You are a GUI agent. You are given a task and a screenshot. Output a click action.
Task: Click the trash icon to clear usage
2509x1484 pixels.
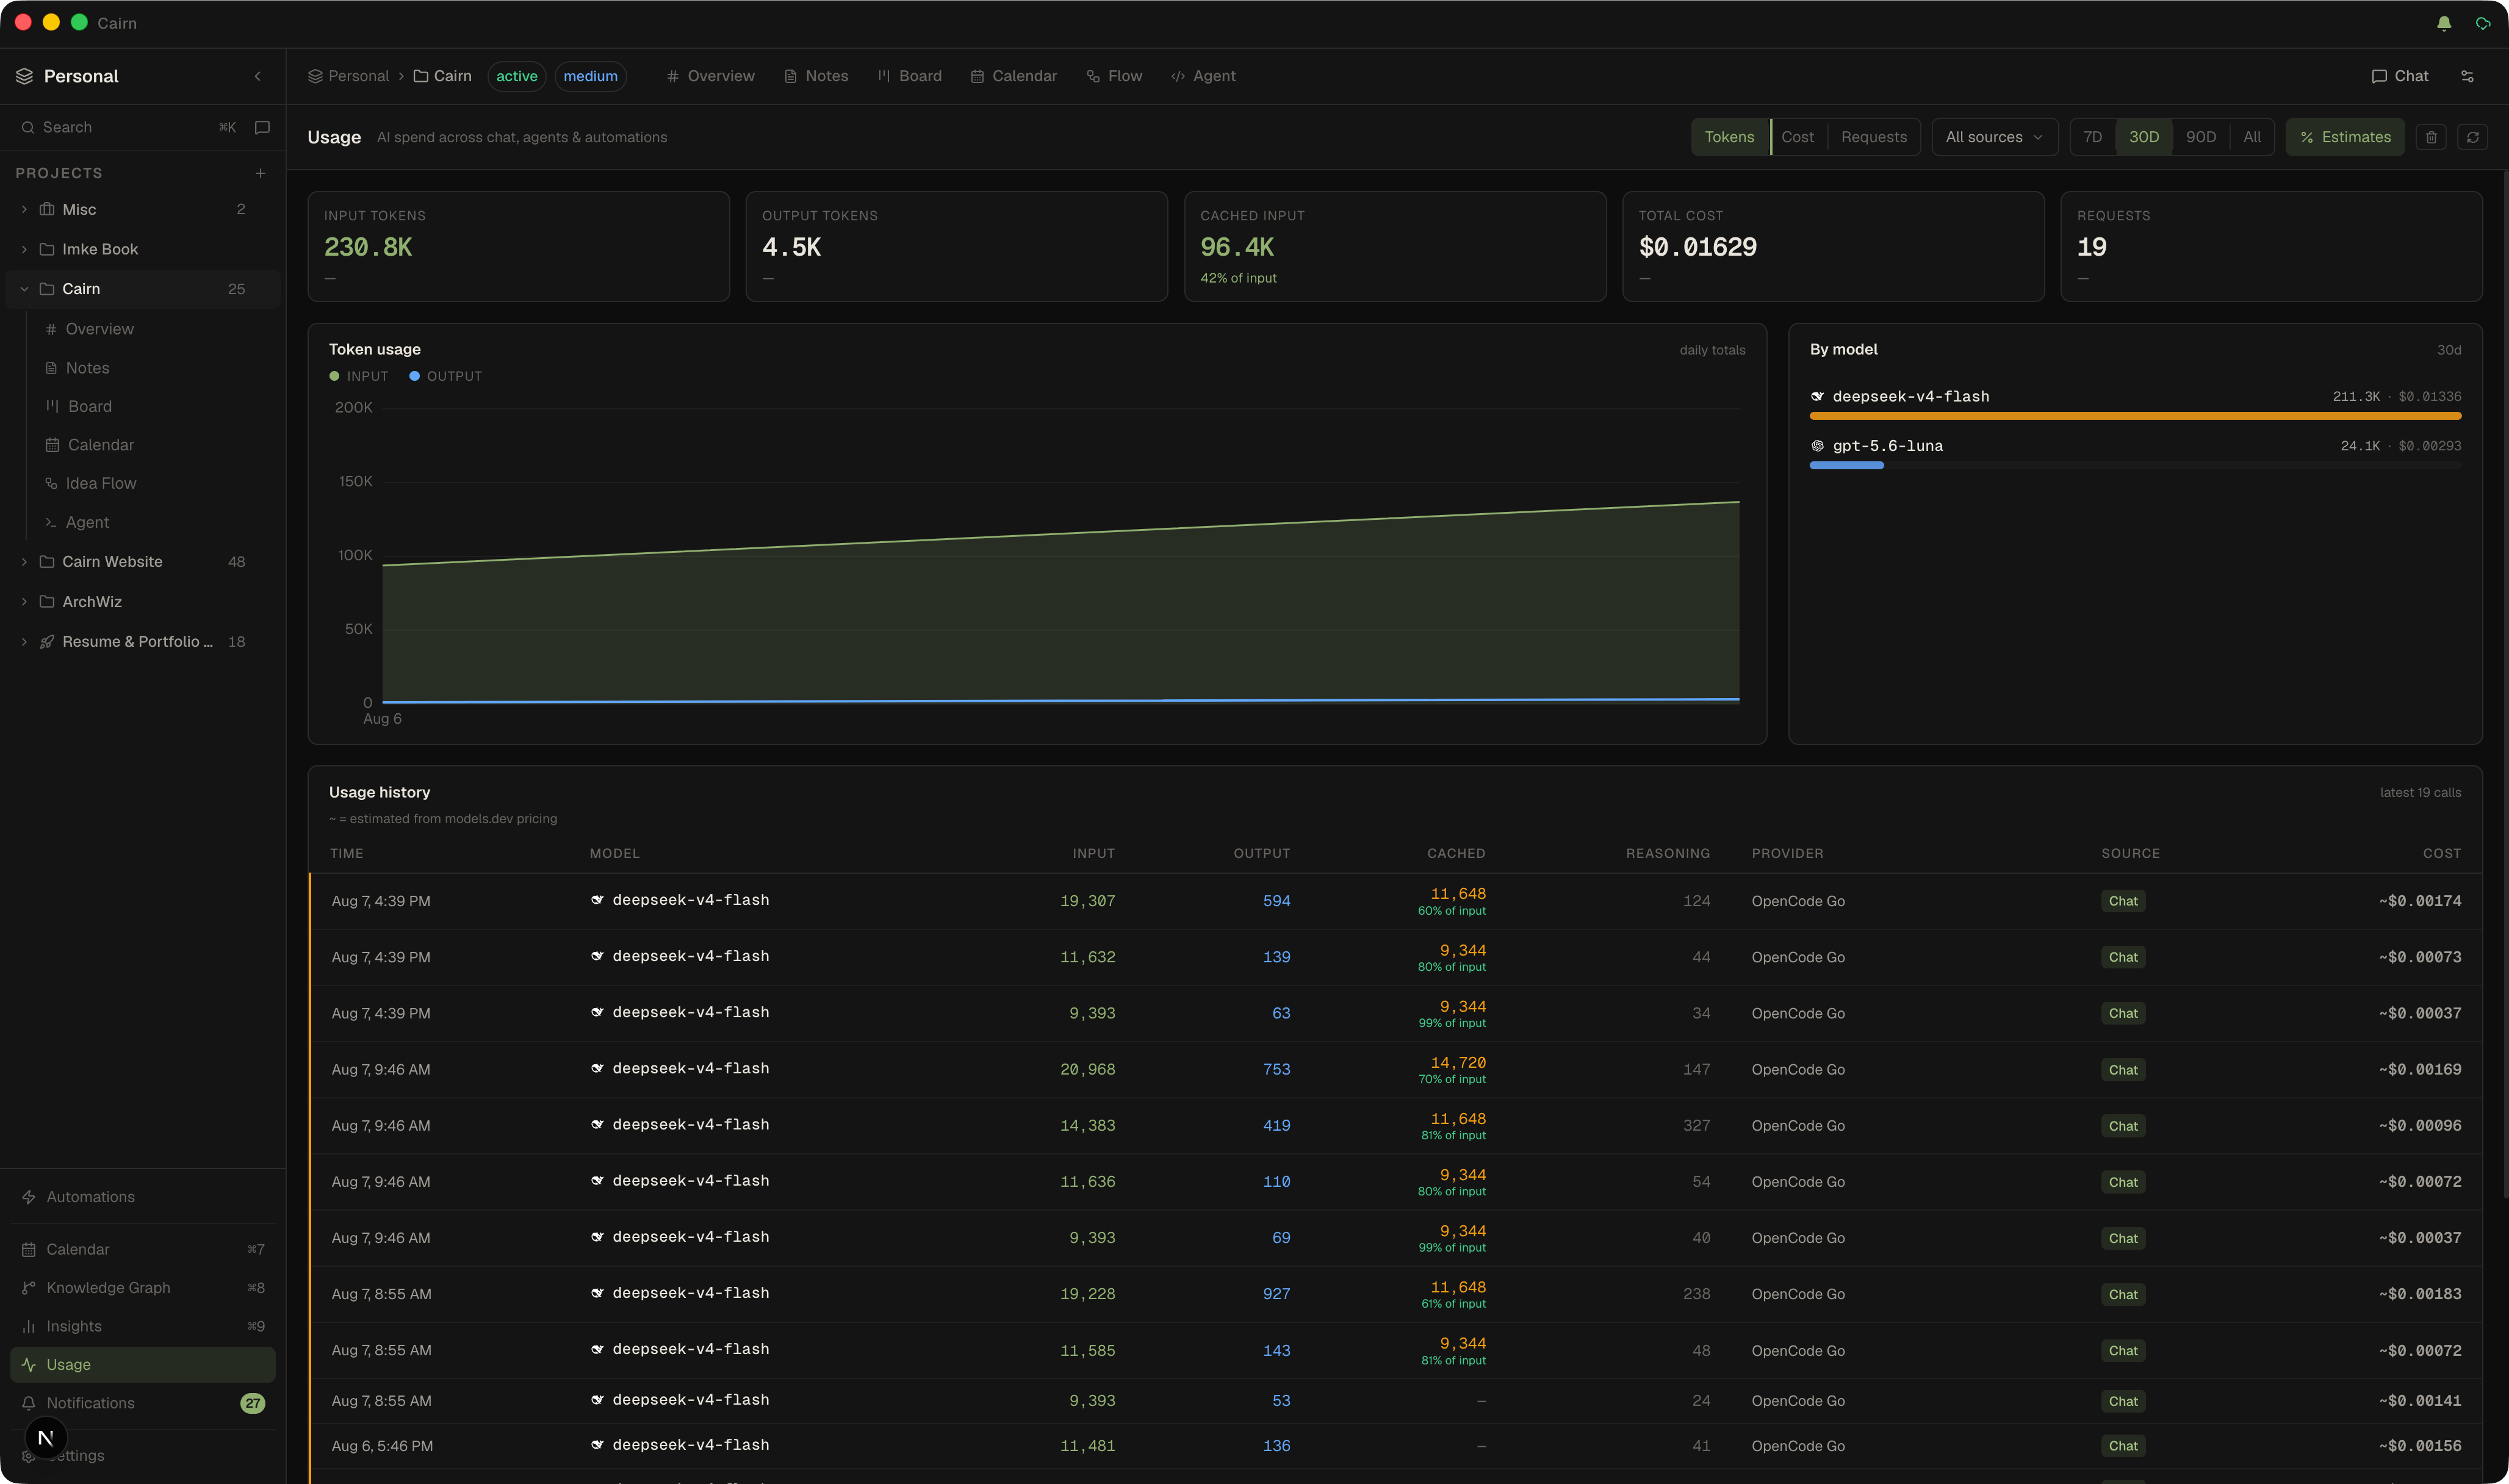pyautogui.click(x=2431, y=137)
